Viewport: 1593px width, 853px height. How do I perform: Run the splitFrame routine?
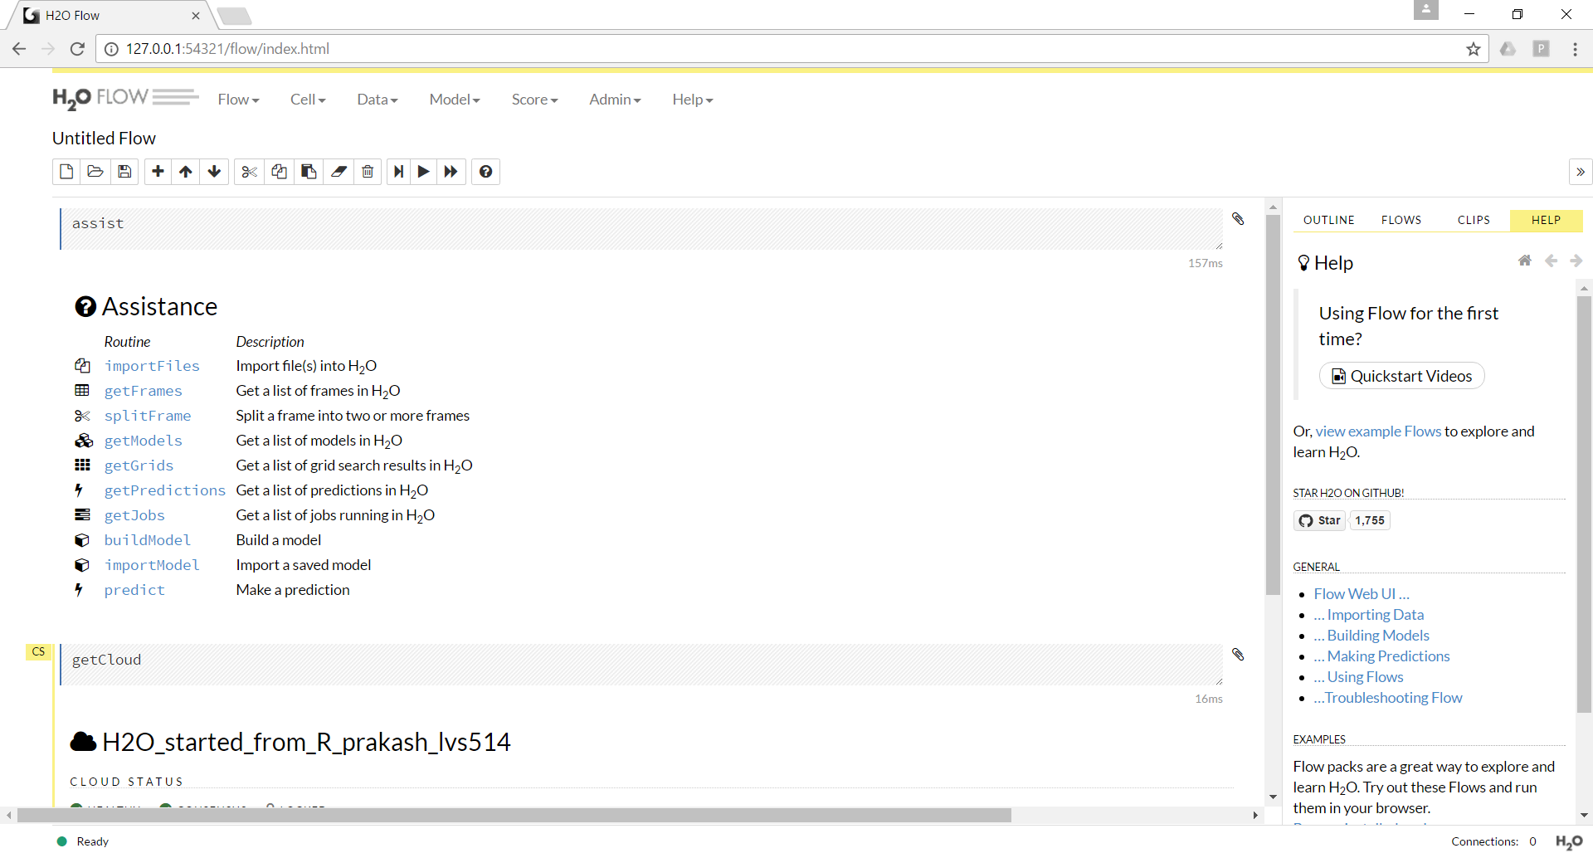[x=148, y=416]
